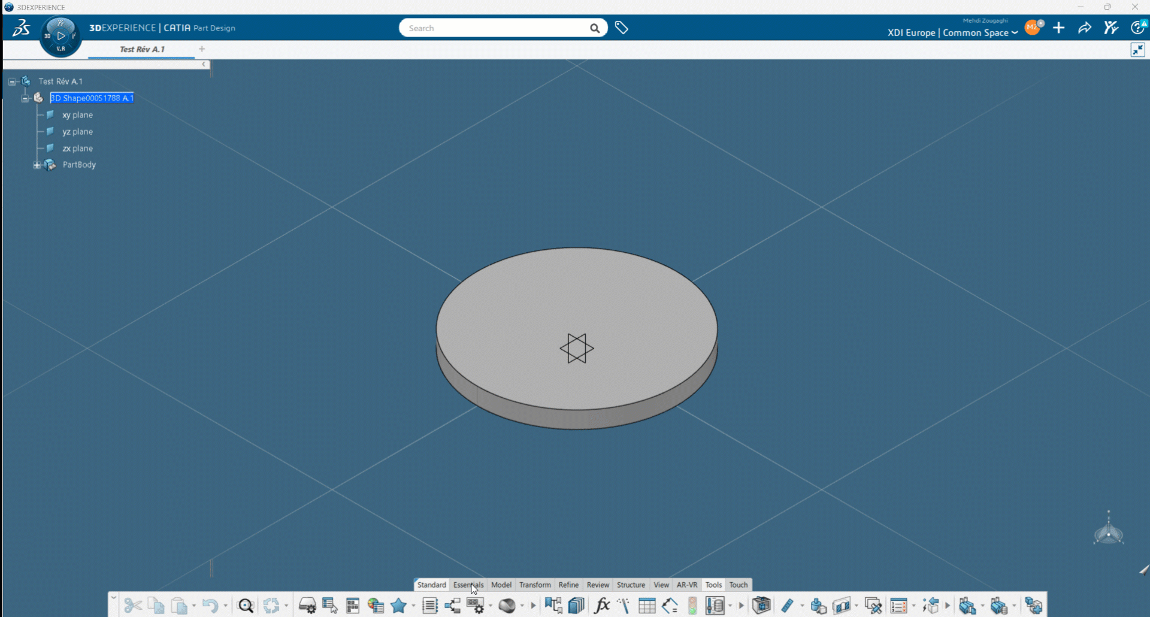Image resolution: width=1150 pixels, height=617 pixels.
Task: Click the Share arrow icon
Action: [x=1085, y=28]
